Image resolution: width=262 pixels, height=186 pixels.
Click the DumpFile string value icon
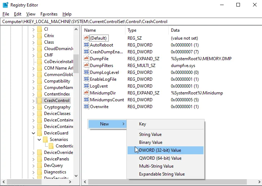[x=86, y=58]
